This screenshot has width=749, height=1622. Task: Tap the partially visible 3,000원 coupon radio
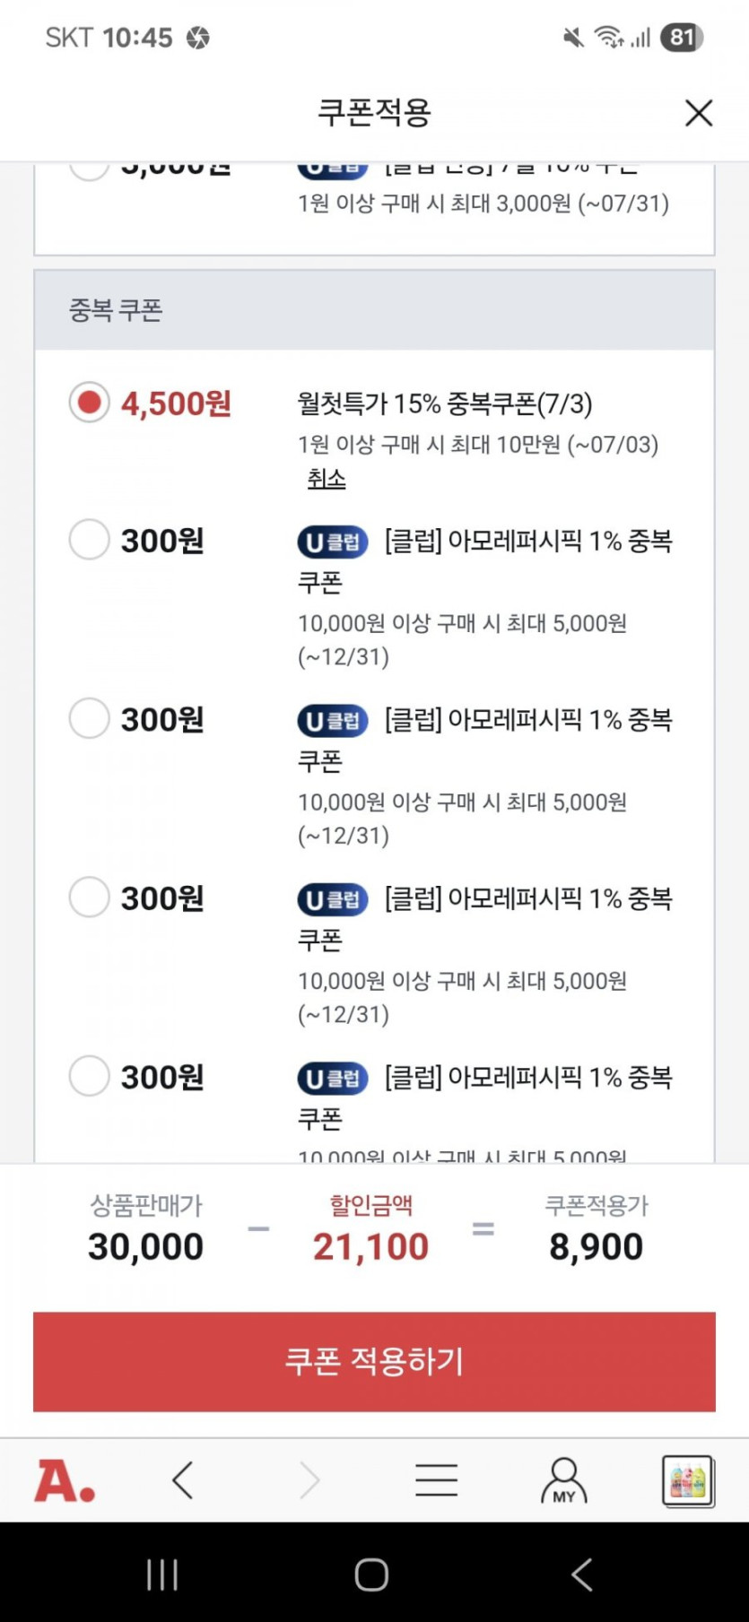pyautogui.click(x=90, y=168)
